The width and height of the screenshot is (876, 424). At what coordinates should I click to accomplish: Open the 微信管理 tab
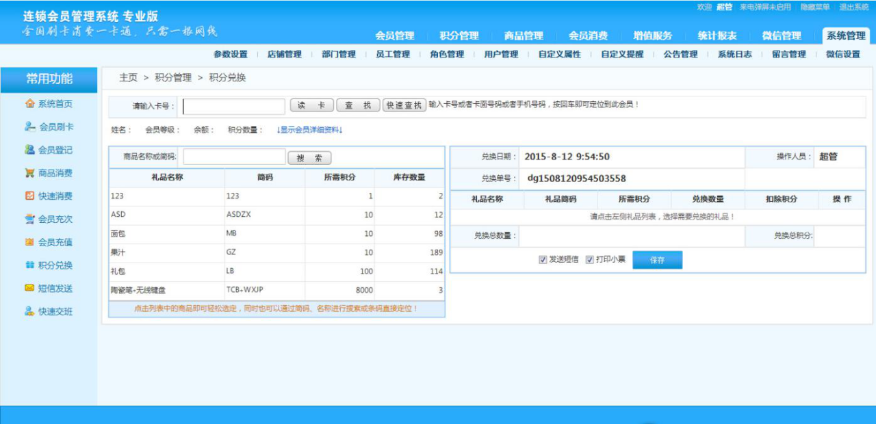point(782,36)
